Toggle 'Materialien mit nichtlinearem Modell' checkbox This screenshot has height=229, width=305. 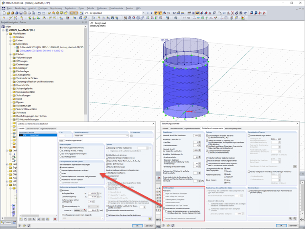click(164, 209)
